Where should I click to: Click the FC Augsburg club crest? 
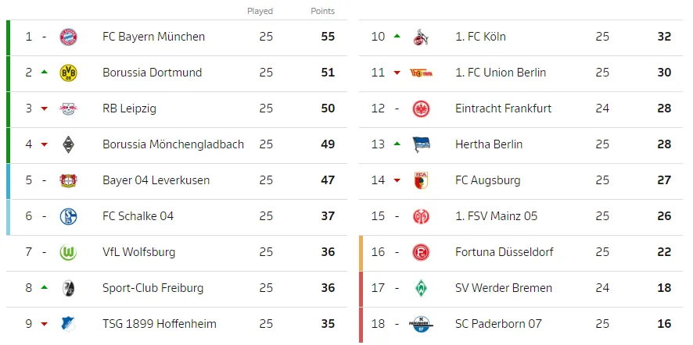pos(421,180)
